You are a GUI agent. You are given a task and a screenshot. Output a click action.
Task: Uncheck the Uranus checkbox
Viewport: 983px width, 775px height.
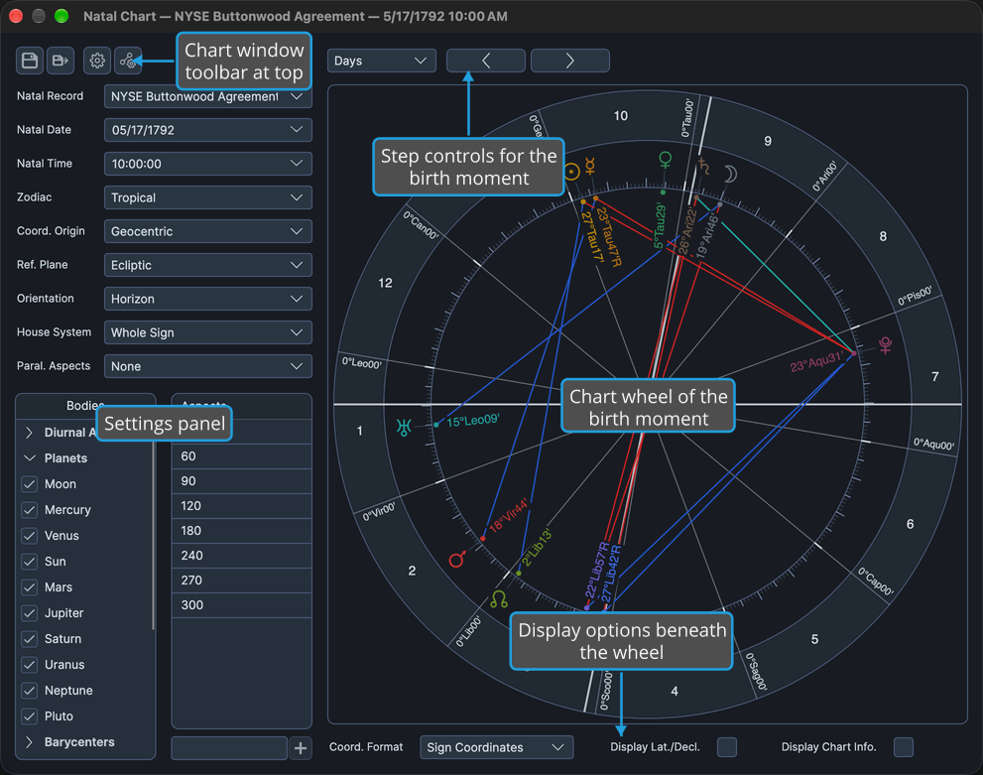pos(30,664)
